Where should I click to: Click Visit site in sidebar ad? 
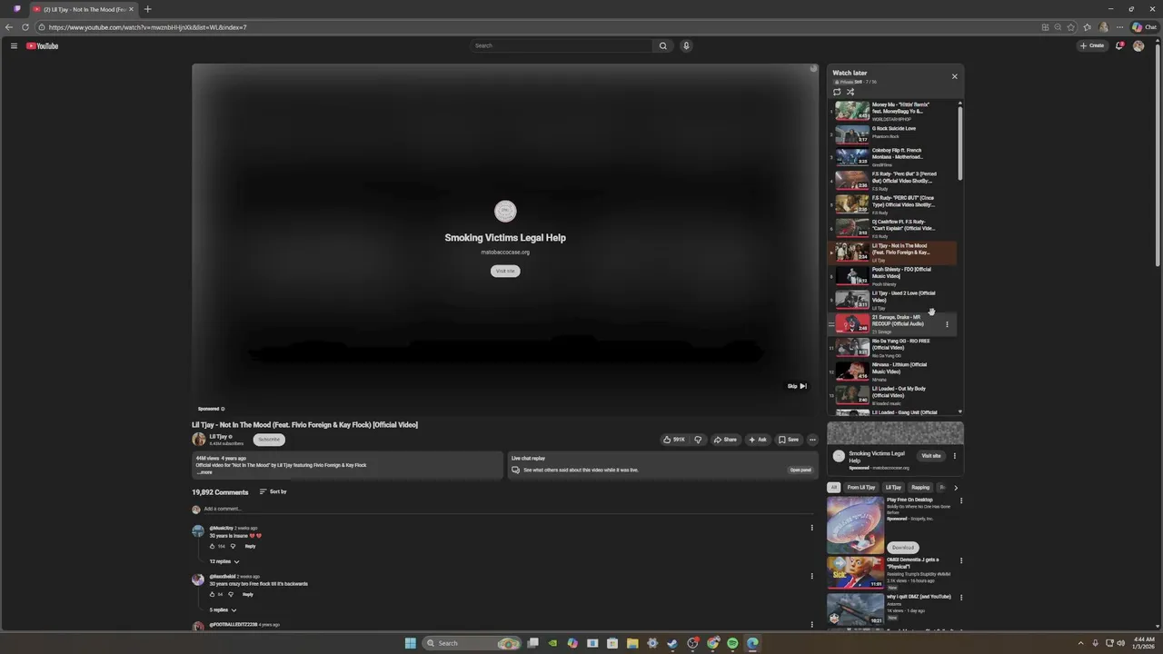[931, 456]
